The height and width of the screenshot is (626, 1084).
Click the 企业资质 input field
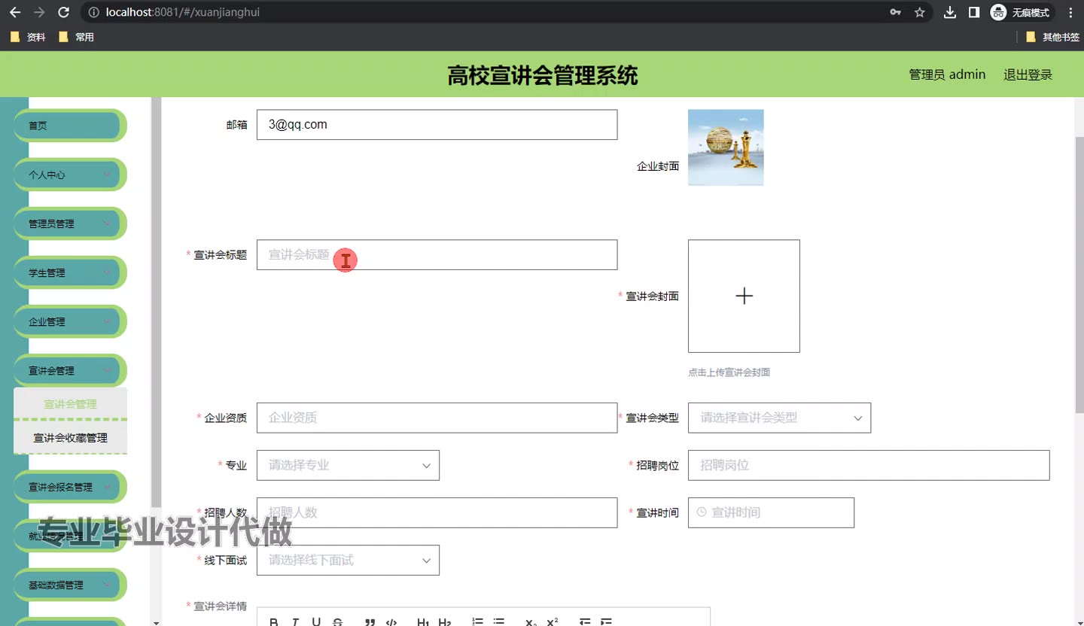point(437,418)
